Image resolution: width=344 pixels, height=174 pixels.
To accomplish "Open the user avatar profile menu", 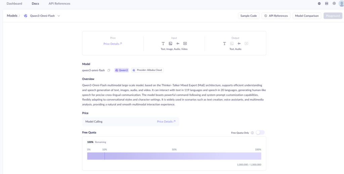I will 341,3.
